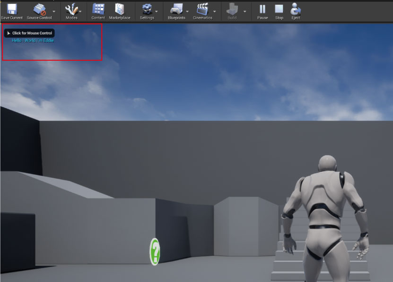The height and width of the screenshot is (282, 393).
Task: Expand the Settings dropdown arrow
Action: (157, 11)
